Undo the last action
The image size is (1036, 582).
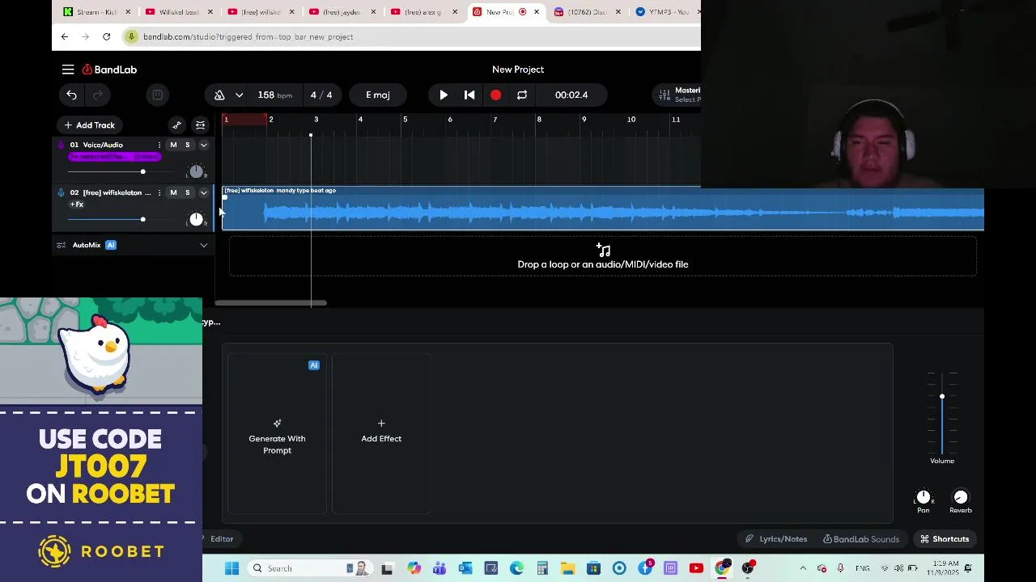coord(71,95)
